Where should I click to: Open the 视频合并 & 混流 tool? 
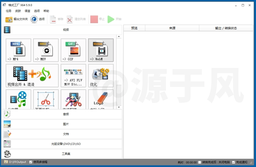tap(32, 76)
